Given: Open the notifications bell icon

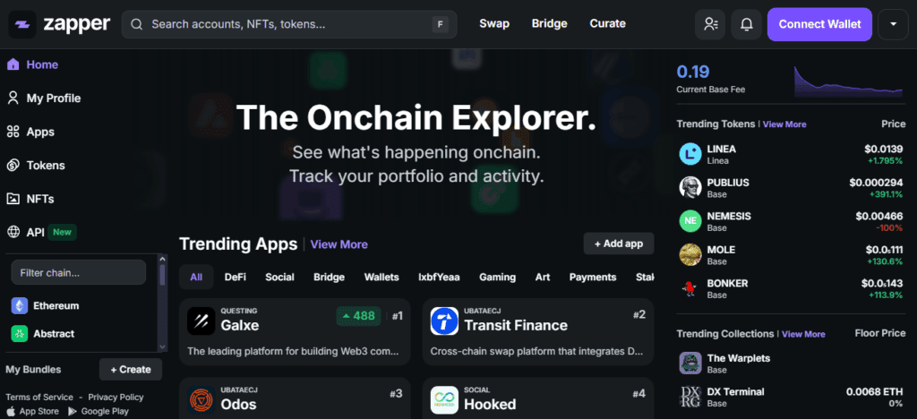Looking at the screenshot, I should click(x=746, y=24).
